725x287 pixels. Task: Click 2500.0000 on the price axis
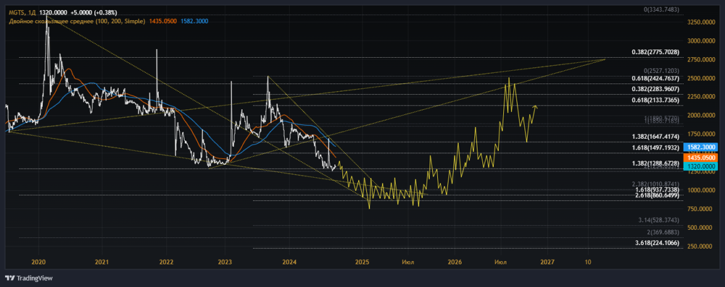[700, 79]
